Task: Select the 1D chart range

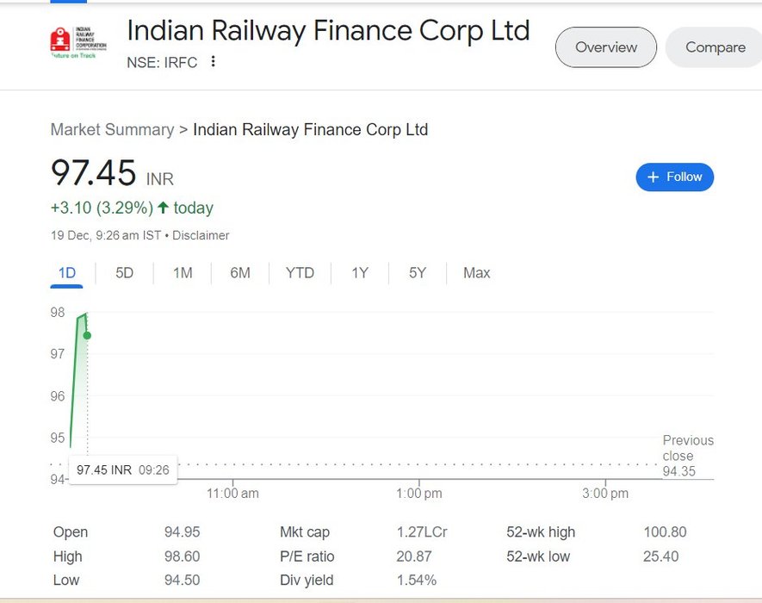Action: click(x=67, y=273)
